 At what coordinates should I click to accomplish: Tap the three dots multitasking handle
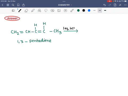64,1
